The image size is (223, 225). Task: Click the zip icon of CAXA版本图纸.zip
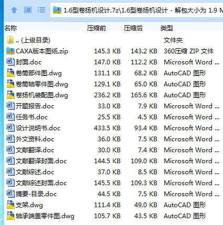tap(10, 51)
